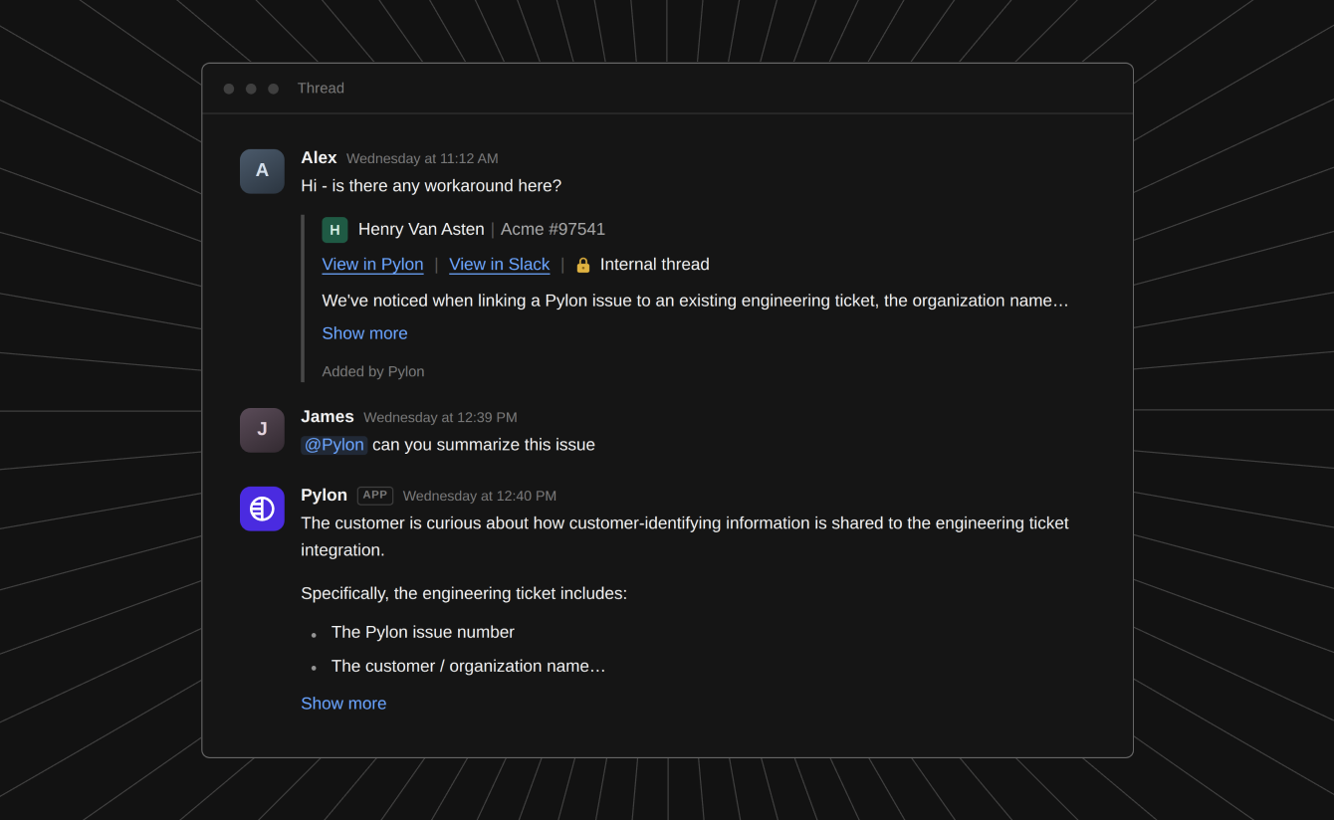
Task: Click the @Pylon mention in James's message
Action: click(334, 445)
